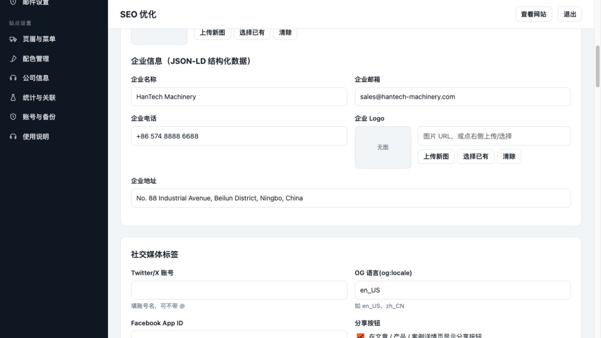601x338 pixels.
Task: Clear the 企业 Logo image
Action: tap(509, 157)
